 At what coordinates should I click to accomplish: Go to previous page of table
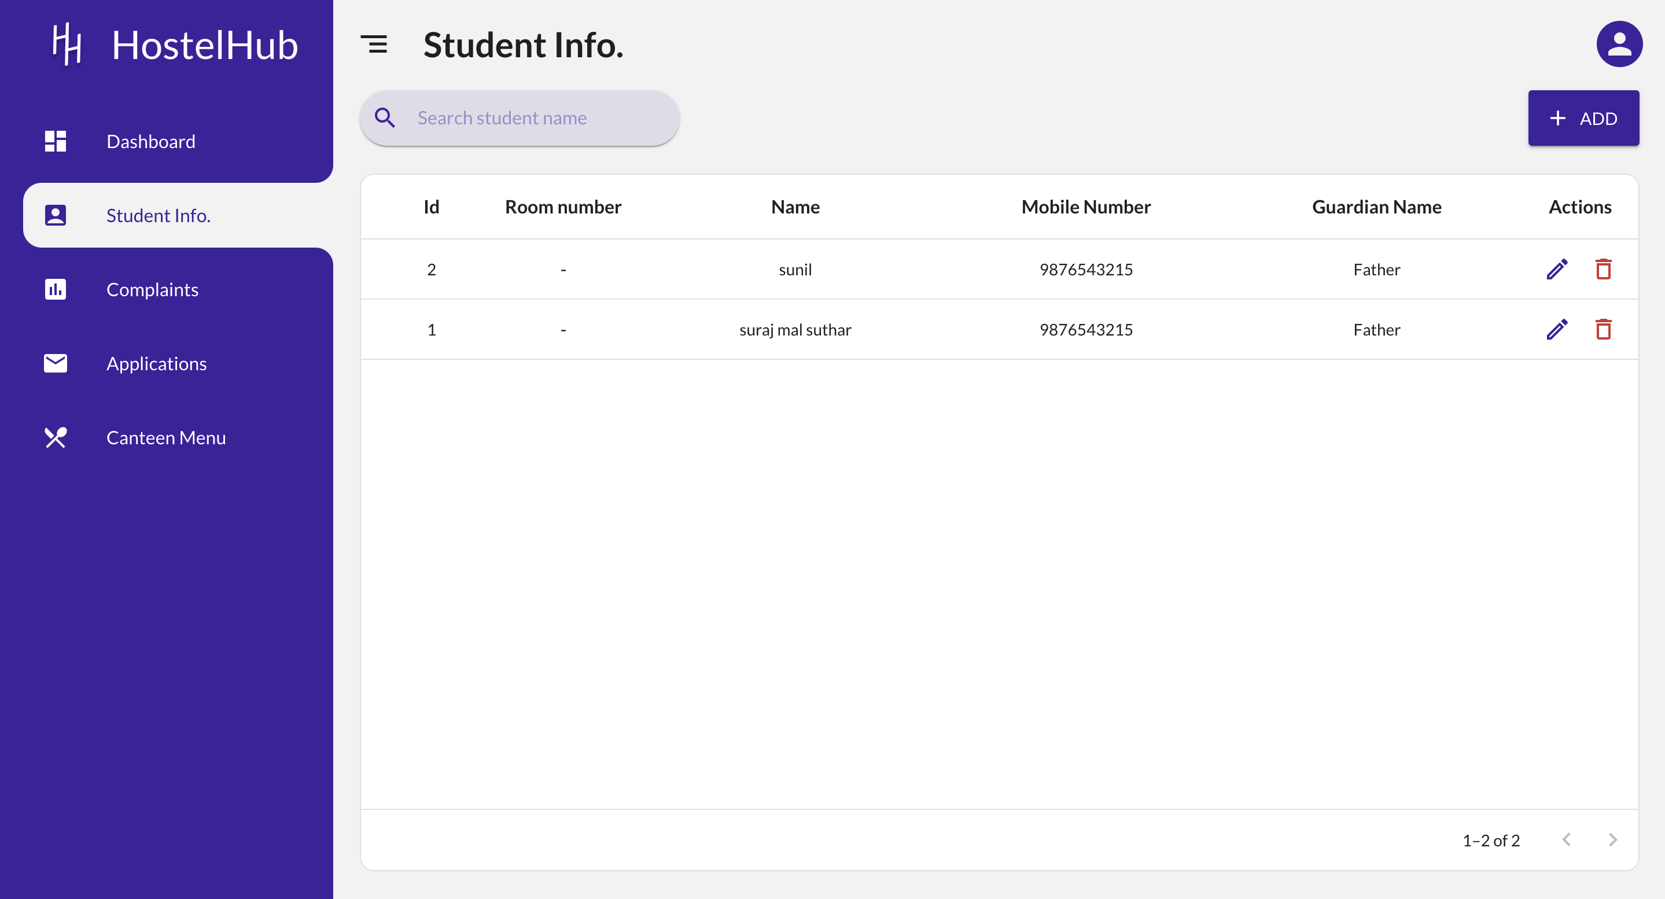point(1566,839)
